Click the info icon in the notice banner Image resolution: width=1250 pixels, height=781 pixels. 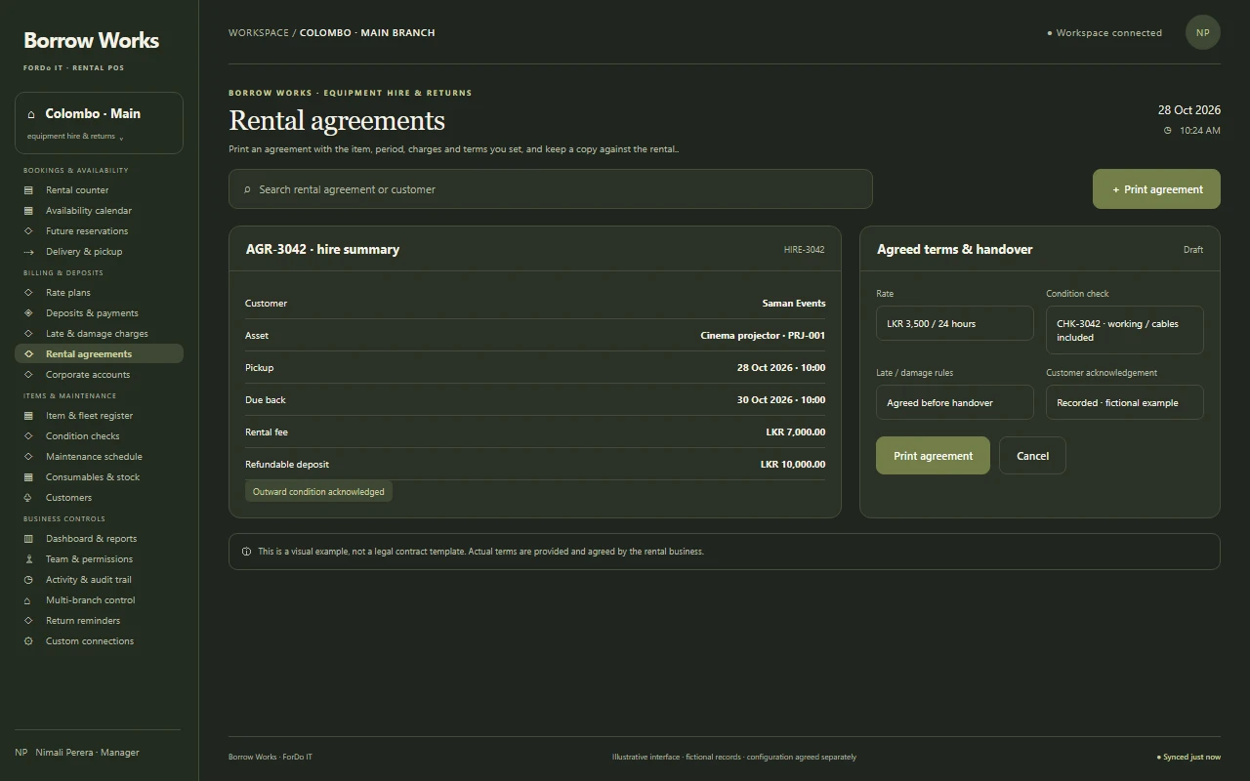[246, 552]
